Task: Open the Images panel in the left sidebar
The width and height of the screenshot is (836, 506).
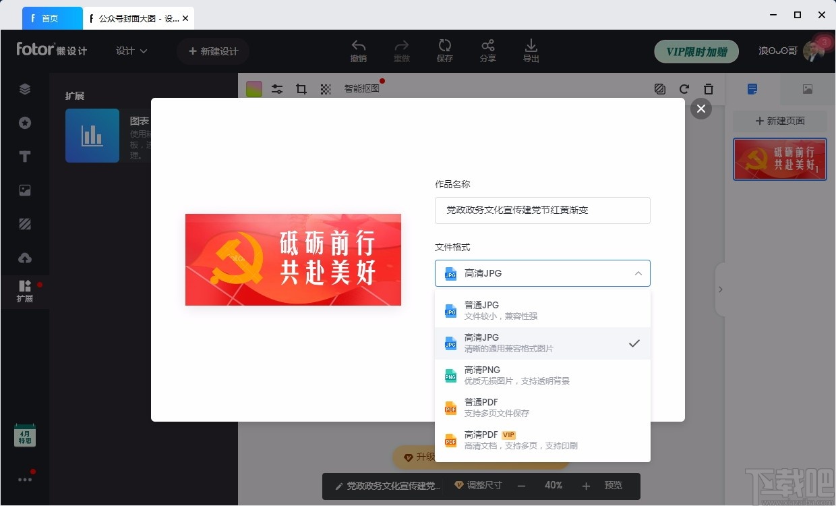Action: [25, 190]
